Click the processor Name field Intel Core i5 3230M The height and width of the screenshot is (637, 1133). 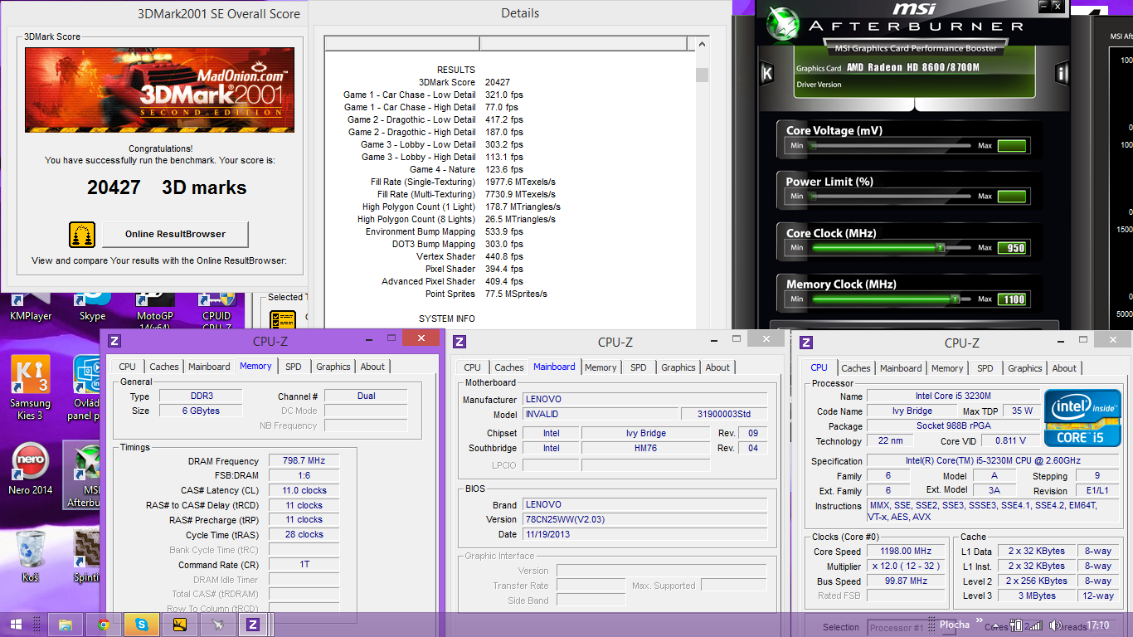953,396
